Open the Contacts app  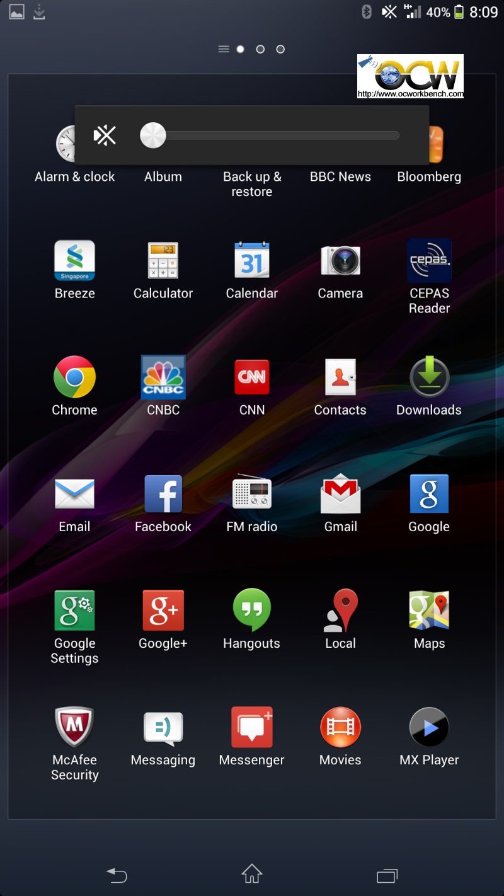click(x=340, y=377)
